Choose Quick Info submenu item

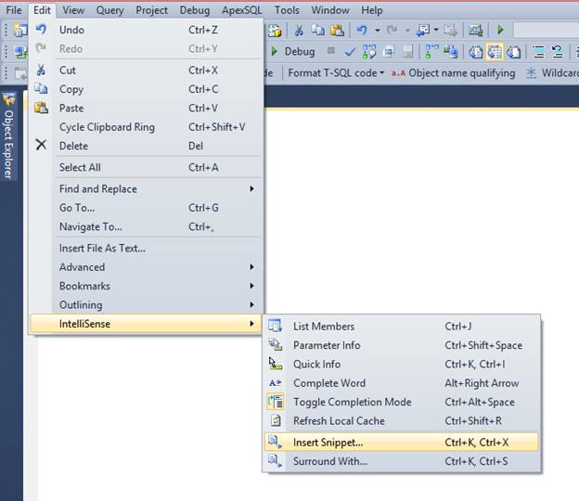tap(402, 365)
